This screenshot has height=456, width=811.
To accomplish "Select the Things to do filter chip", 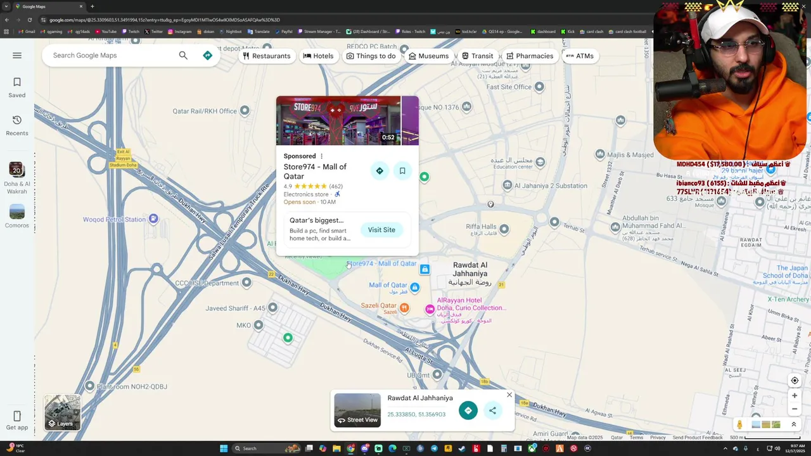I will click(x=371, y=56).
